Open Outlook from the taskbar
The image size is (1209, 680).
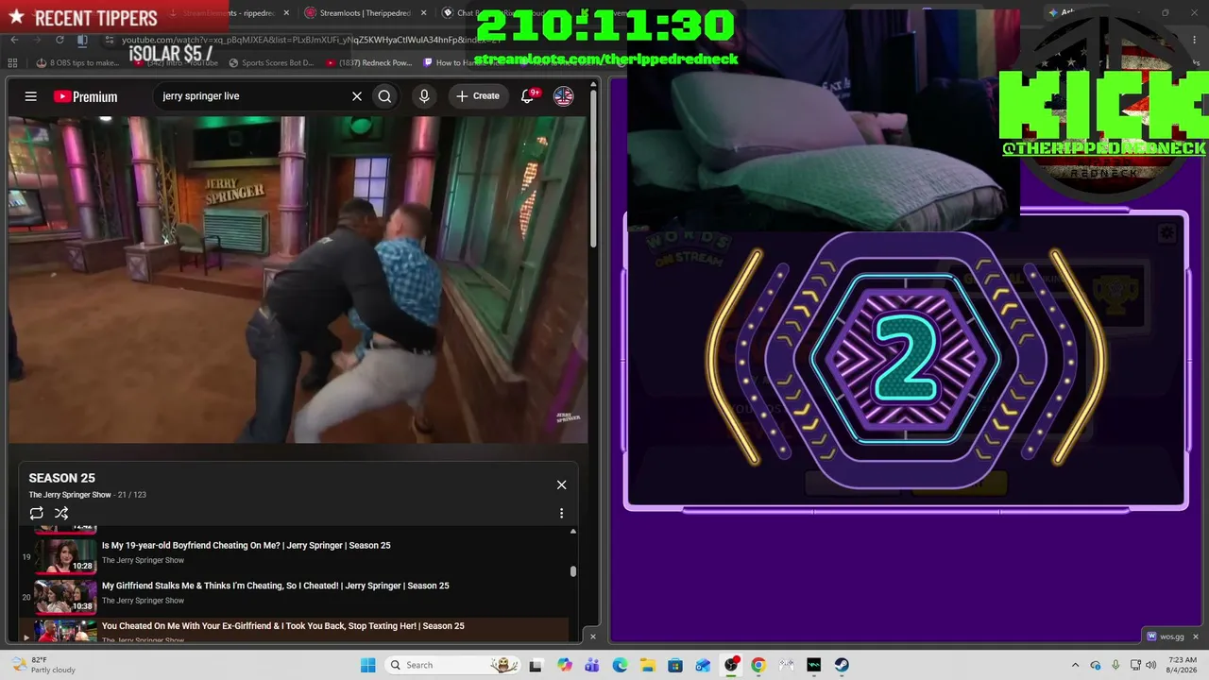tap(703, 665)
